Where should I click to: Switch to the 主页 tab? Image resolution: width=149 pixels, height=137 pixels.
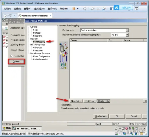click(9, 16)
